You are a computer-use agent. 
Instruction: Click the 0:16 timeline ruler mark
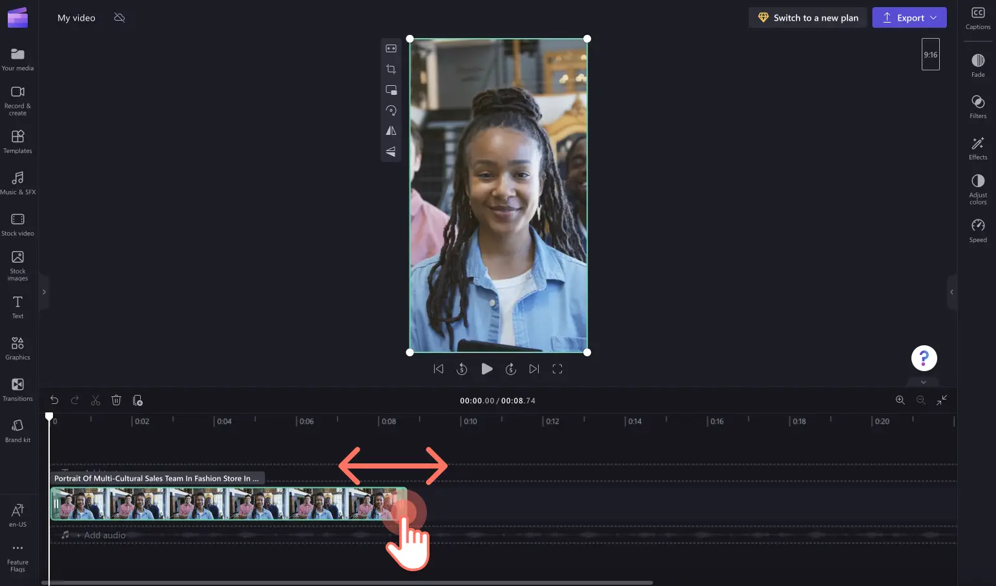716,421
